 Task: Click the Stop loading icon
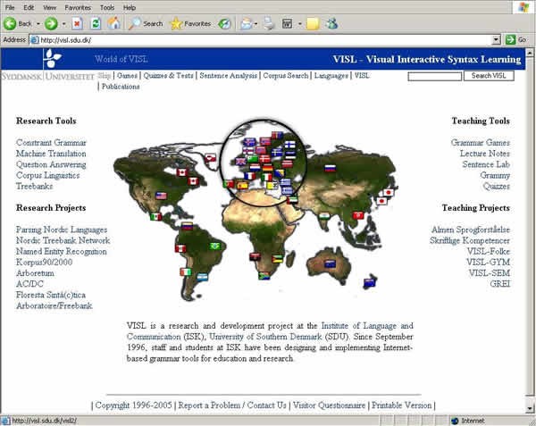coord(78,23)
